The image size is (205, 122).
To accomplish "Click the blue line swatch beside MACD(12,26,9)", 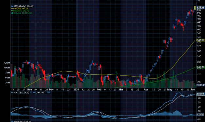I will point(12,93).
